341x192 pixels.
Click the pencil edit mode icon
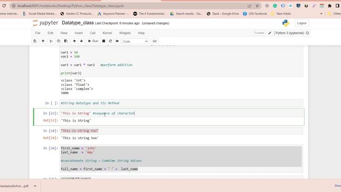click(x=270, y=33)
